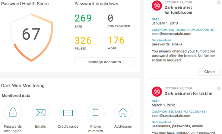Screen dimensions: 222x134
Task: Close the tumblr.com alert card
Action: tap(209, 72)
